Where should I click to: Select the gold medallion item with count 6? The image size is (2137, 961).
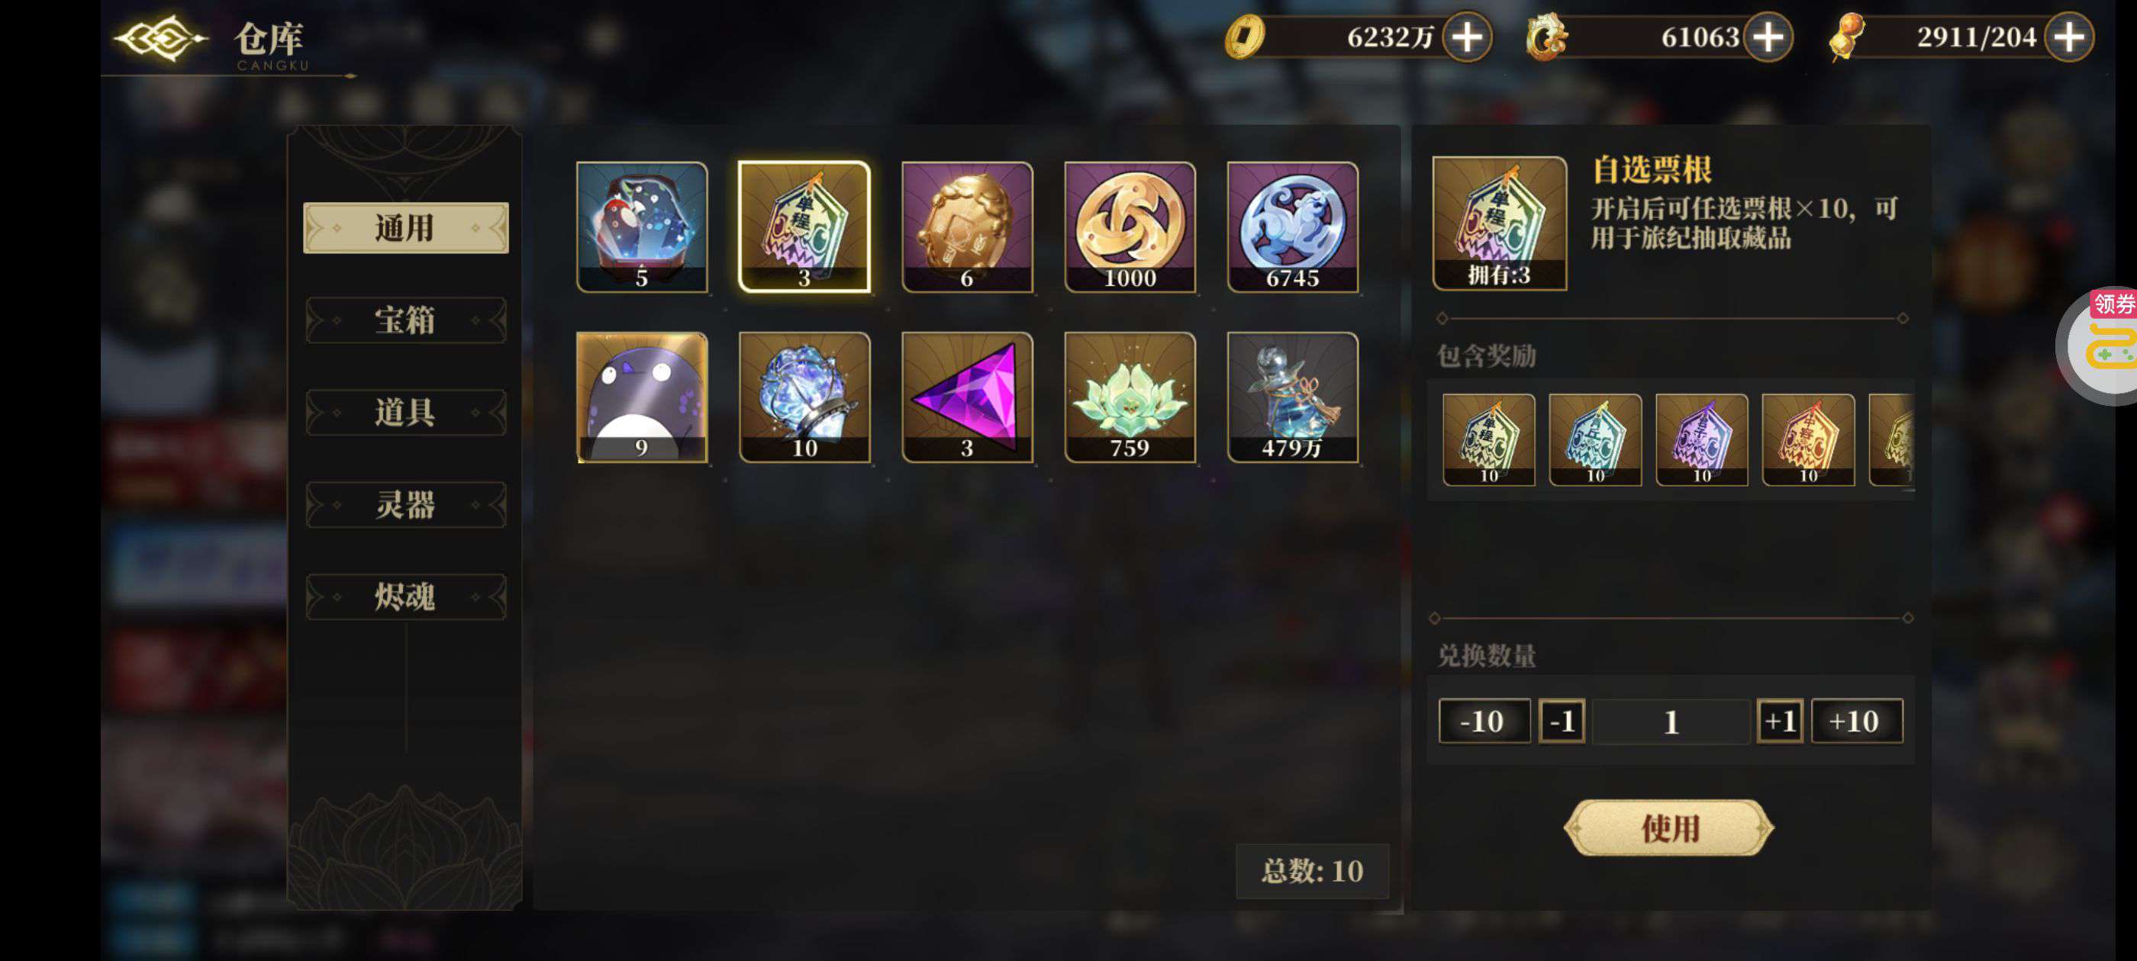966,227
